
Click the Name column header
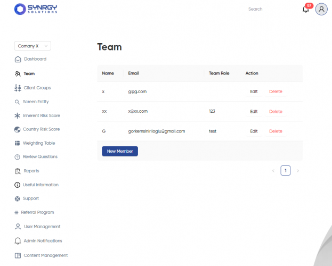[108, 73]
